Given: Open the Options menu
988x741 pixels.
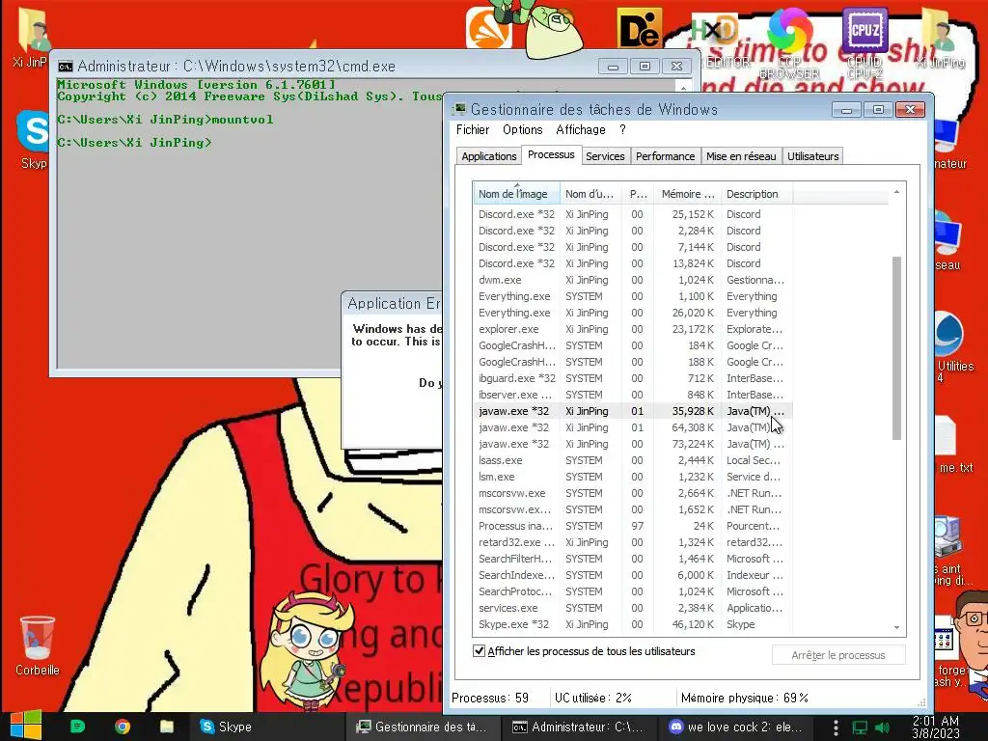Looking at the screenshot, I should coord(522,130).
